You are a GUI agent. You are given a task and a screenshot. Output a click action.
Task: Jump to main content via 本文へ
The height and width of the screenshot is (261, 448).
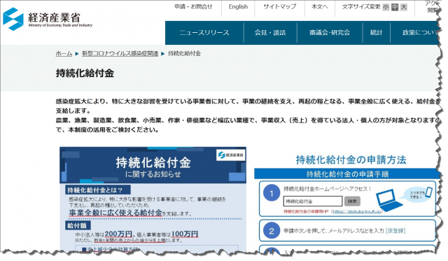pos(319,6)
